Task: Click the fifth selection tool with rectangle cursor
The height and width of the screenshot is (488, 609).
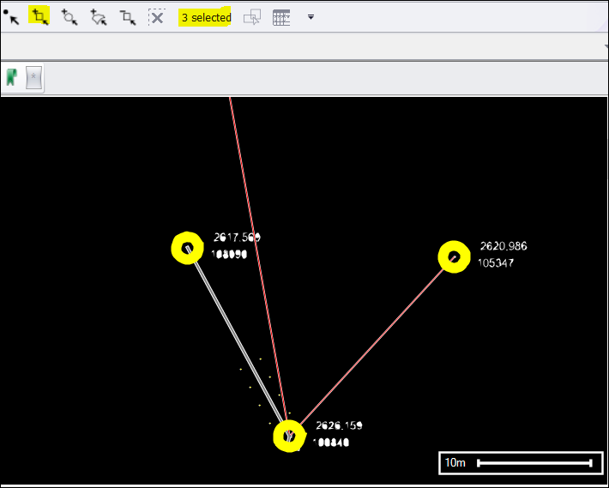Action: pyautogui.click(x=128, y=17)
